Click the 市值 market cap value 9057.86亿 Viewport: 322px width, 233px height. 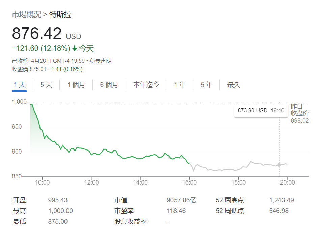182,200
